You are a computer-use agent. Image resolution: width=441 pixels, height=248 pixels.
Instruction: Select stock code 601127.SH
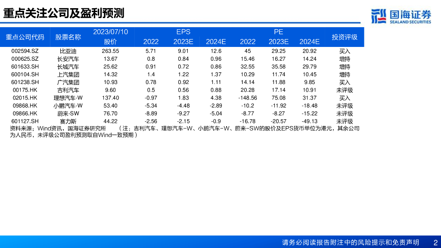point(25,121)
